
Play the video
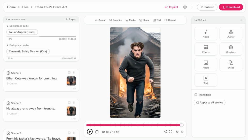90,132
